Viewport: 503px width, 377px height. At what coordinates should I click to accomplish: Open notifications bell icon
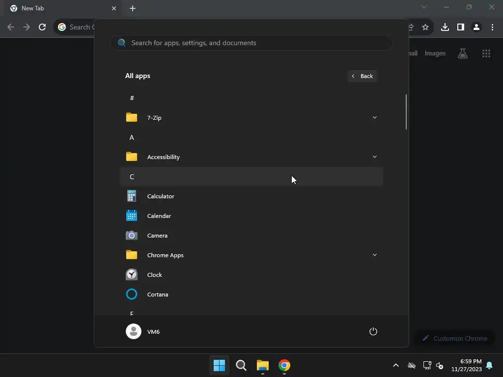[489, 365]
